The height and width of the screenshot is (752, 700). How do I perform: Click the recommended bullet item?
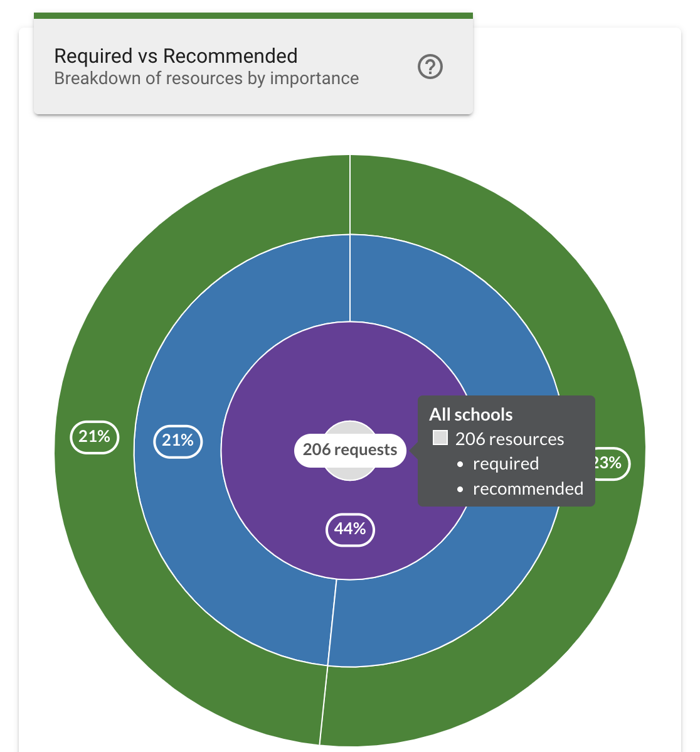[528, 488]
